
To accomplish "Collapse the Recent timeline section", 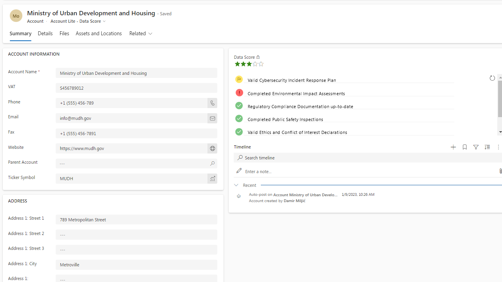I will click(236, 185).
